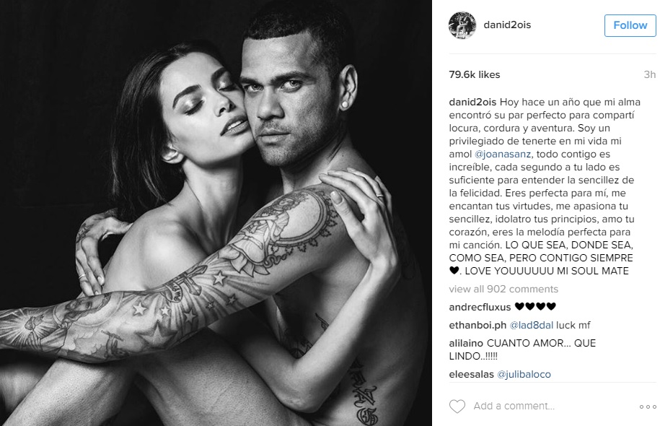The height and width of the screenshot is (426, 660).
Task: Open commenter andrecfluxus profile
Action: pyautogui.click(x=480, y=307)
